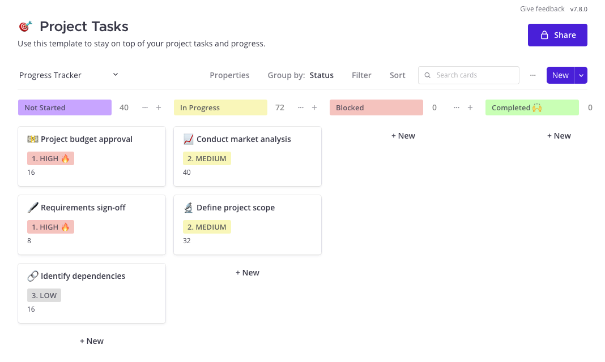
Task: Add a card with In Progress plus icon
Action: tap(314, 107)
